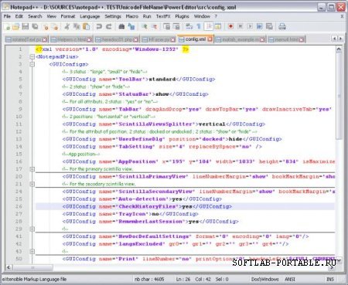Run macro multiple times icon
This screenshot has height=285, width=348.
(x=260, y=26)
